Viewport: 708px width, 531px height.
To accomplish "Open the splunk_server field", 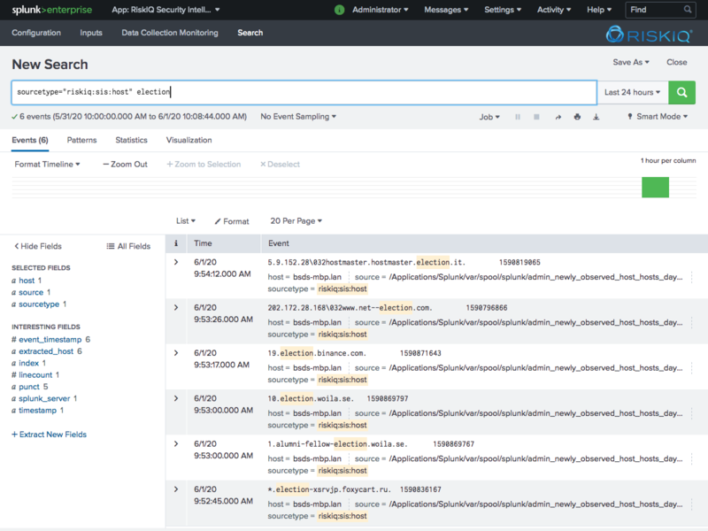I will coord(44,399).
